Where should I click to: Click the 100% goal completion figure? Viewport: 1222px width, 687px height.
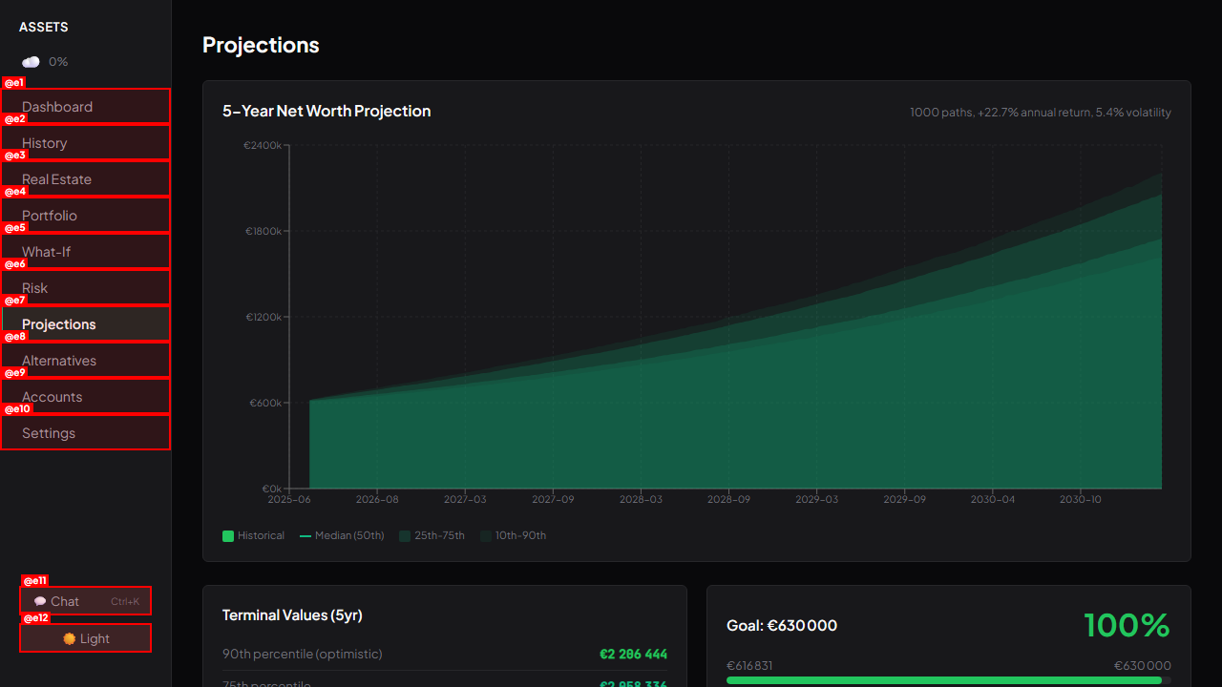[x=1127, y=626]
